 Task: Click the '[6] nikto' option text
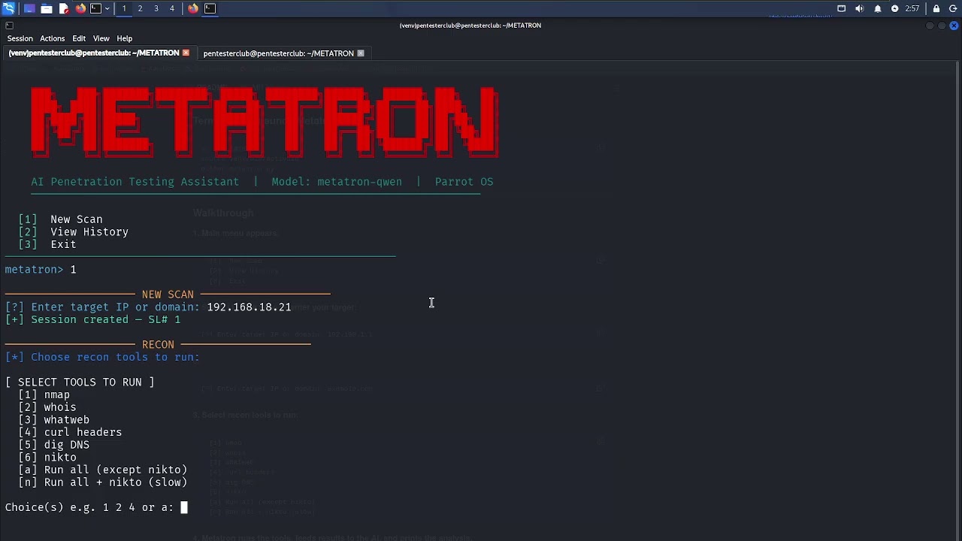coord(47,458)
